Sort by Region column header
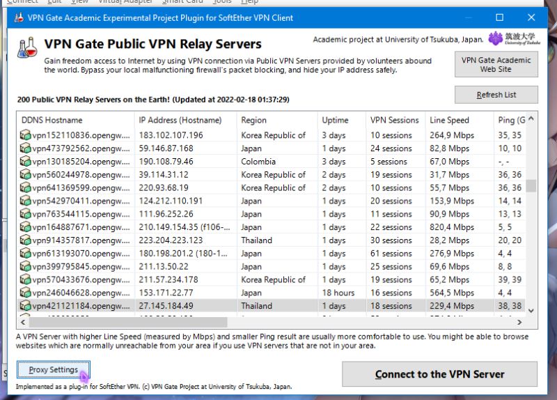Viewport: 557px width, 400px height. [x=277, y=120]
